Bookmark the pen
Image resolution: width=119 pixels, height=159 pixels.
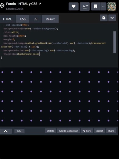(96, 6)
